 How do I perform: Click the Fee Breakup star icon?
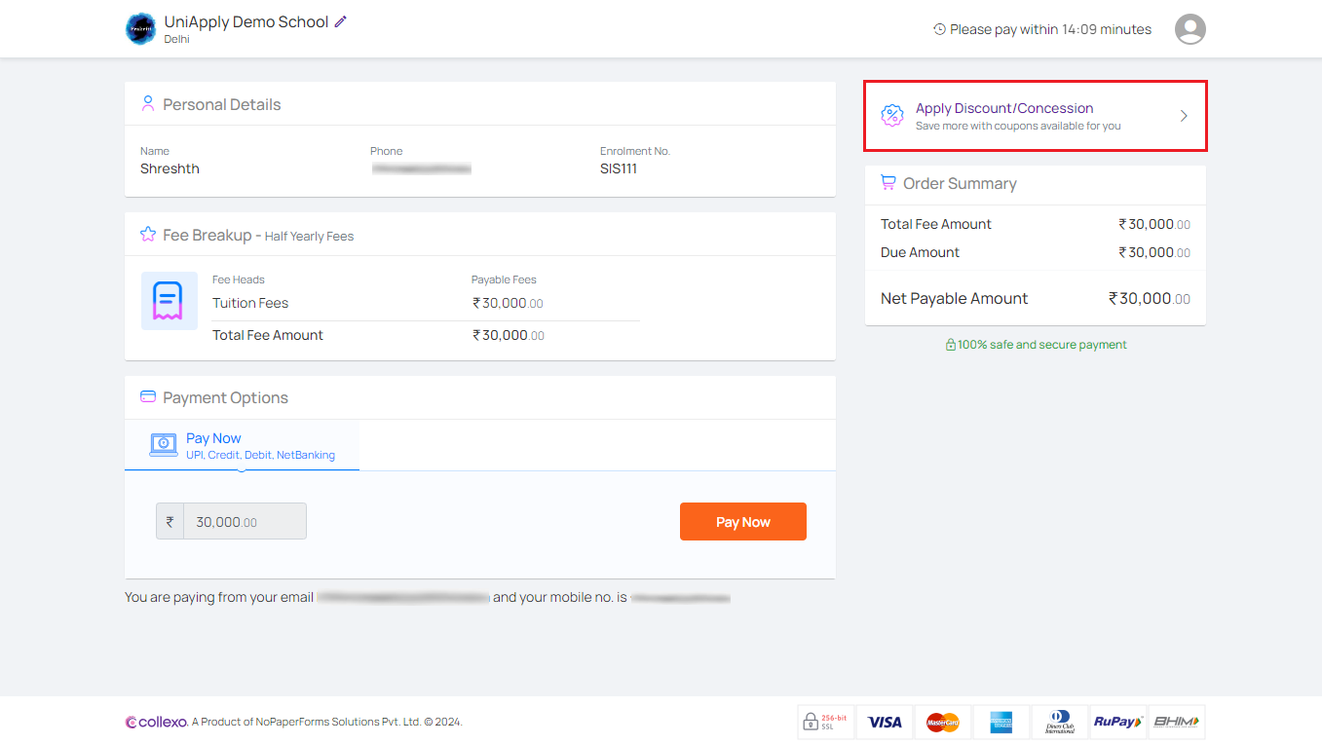(x=148, y=235)
